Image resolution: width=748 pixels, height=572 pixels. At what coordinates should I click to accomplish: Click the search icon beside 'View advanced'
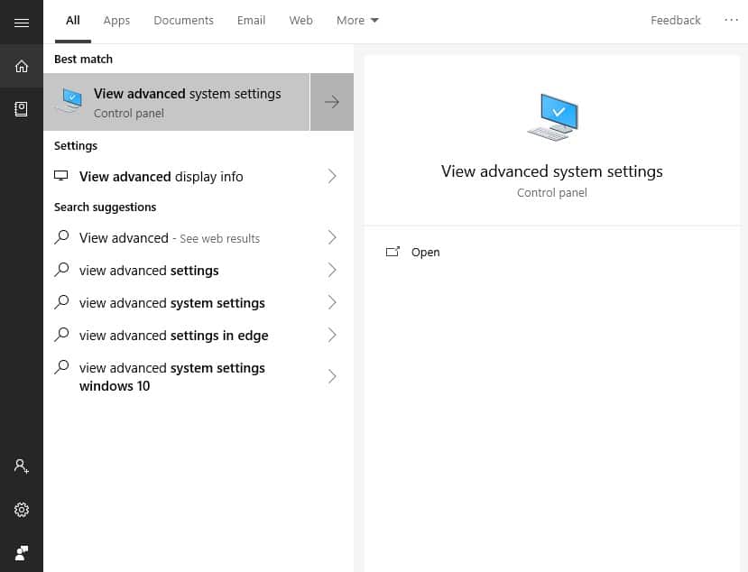pyautogui.click(x=61, y=236)
